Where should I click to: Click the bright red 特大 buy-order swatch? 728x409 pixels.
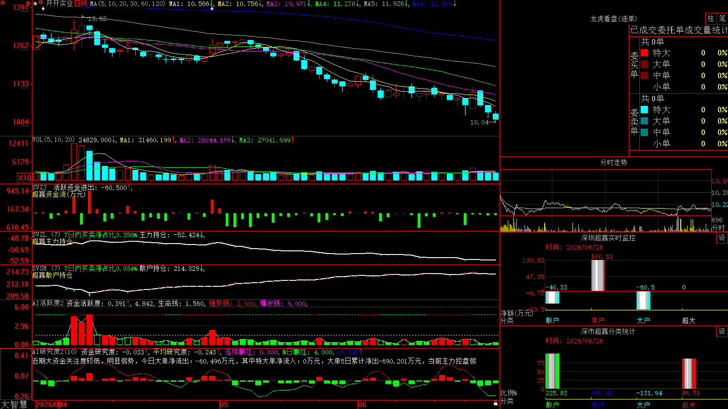tap(644, 53)
